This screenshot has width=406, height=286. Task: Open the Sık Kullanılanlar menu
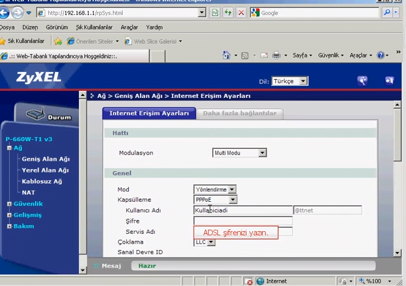click(94, 27)
